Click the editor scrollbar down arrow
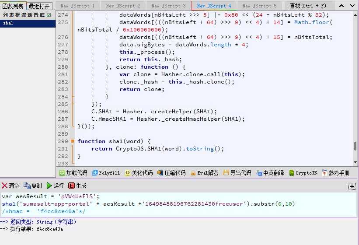Screen dimensions: 359x245 pos(356,162)
